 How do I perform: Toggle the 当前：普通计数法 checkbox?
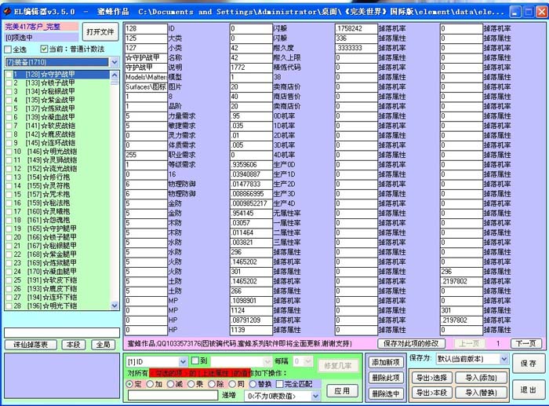tap(43, 49)
